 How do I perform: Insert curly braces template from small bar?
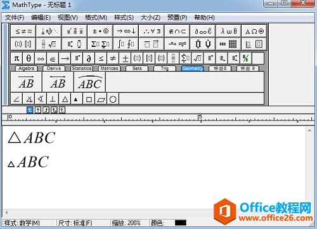[x=161, y=58]
